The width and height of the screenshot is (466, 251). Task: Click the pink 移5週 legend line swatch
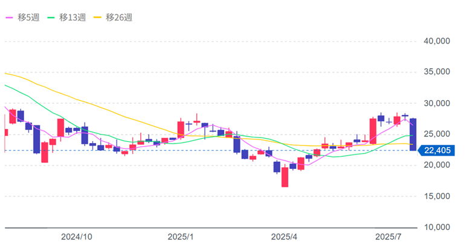click(x=9, y=17)
